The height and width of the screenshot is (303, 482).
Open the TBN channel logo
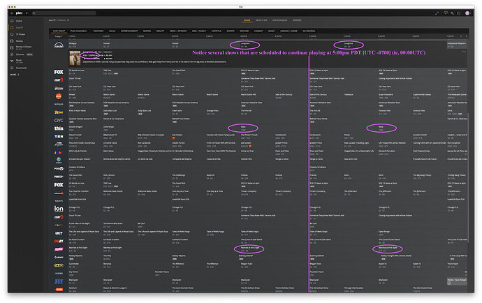point(59,136)
